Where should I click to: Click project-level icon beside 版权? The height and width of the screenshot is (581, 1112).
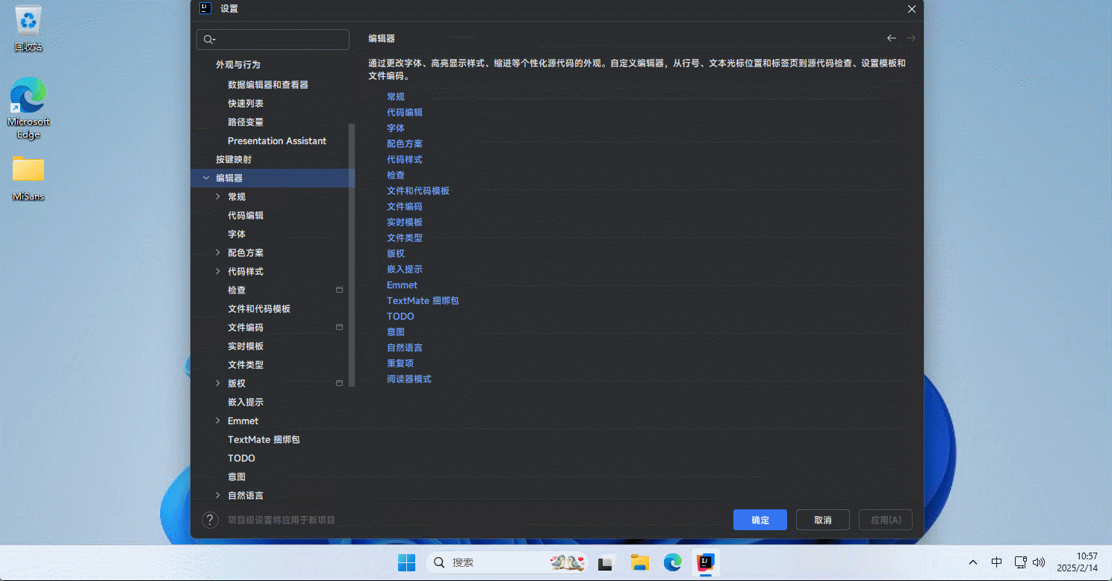click(x=339, y=383)
